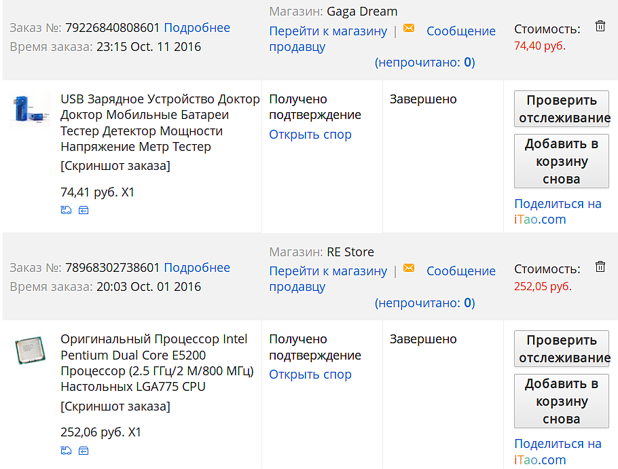Check tracking for the USB tester order
The image size is (618, 469).
[561, 109]
